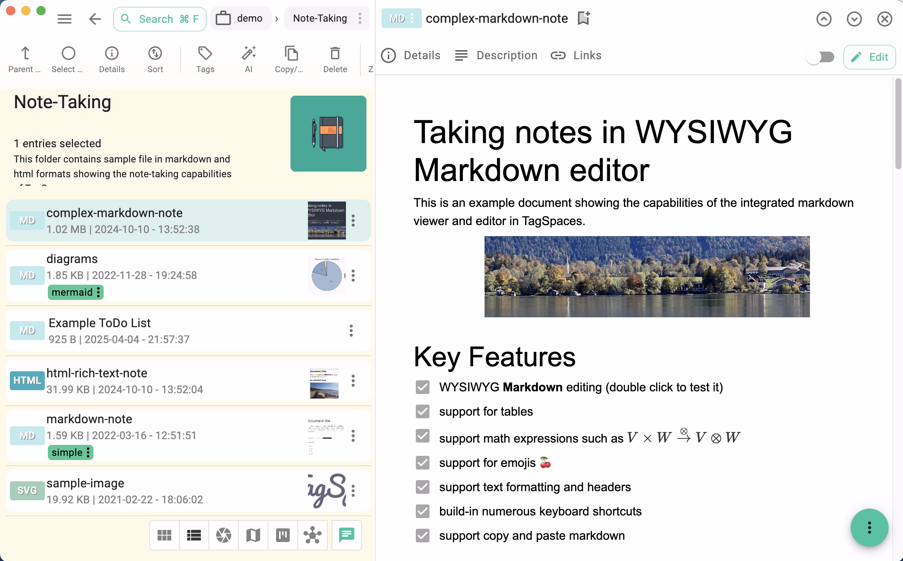Screen dimensions: 903x561
Task: Open the map perspective
Action: tap(253, 535)
